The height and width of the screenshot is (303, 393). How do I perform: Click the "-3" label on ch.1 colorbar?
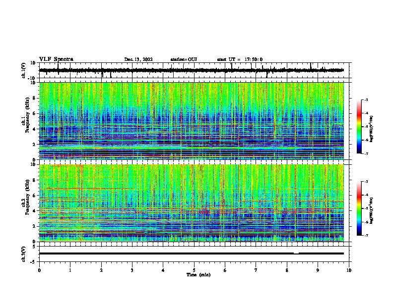[366, 100]
